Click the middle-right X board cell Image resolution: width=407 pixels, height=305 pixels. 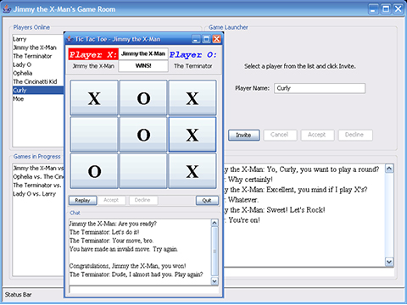pos(192,135)
